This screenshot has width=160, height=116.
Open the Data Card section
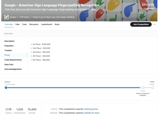point(9,64)
